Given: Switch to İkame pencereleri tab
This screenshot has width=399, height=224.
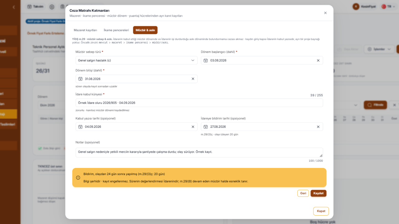Looking at the screenshot, I should point(116,30).
